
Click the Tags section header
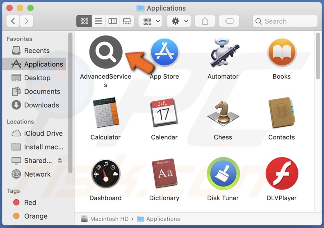point(13,191)
